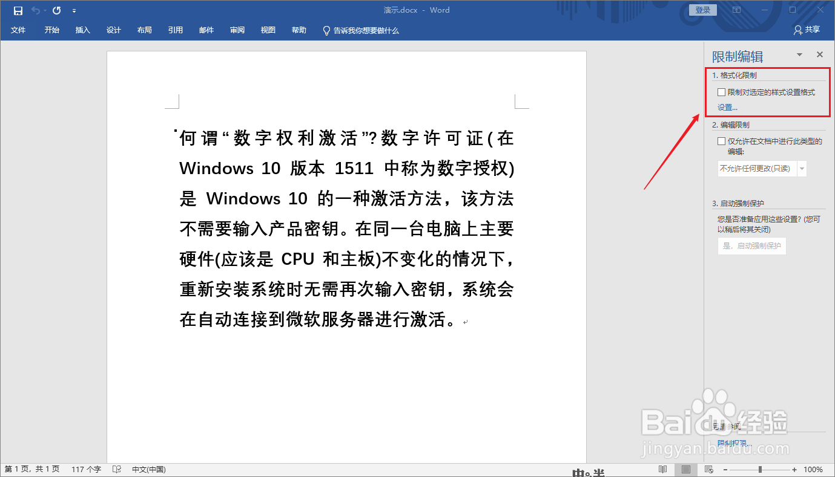Viewport: 835px width, 477px height.
Task: Click the Tell Me lightbulb search icon
Action: [x=326, y=30]
